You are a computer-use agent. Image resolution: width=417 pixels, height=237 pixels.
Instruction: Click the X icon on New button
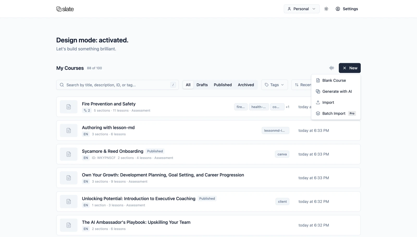point(345,68)
